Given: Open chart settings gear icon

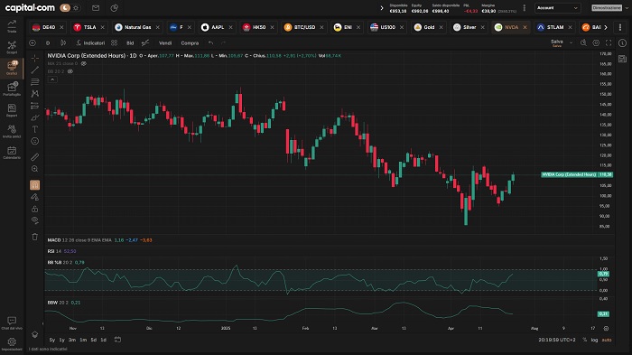Looking at the screenshot, I should 596,42.
